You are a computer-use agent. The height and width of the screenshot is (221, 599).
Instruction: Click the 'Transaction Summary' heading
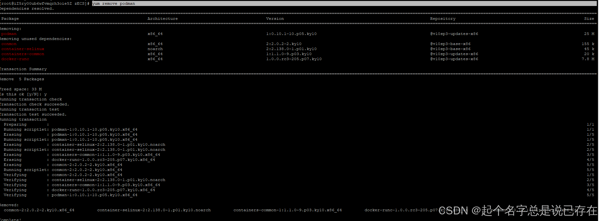(23, 69)
